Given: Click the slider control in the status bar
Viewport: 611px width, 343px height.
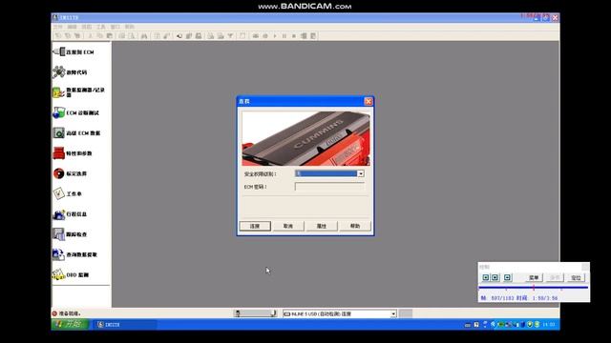Looking at the screenshot, I should coord(255,313).
